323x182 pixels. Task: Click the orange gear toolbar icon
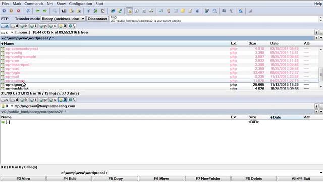[11, 11]
